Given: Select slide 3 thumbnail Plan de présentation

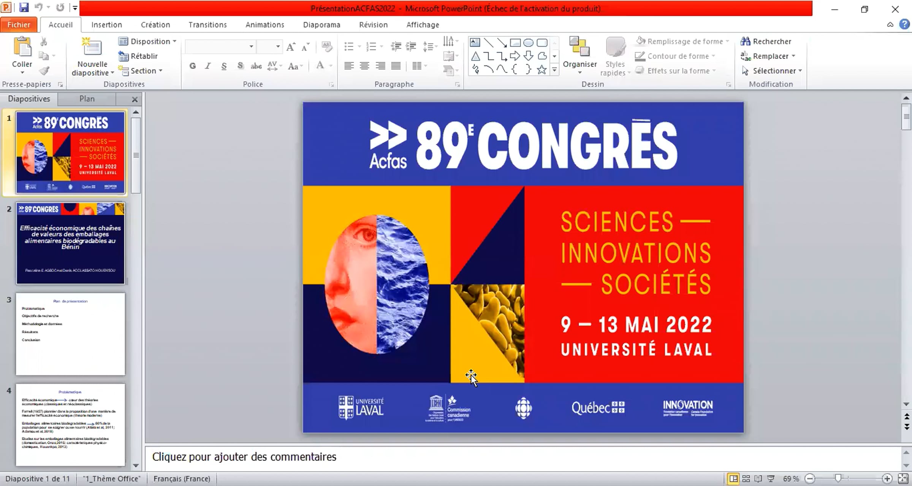Looking at the screenshot, I should pos(70,334).
